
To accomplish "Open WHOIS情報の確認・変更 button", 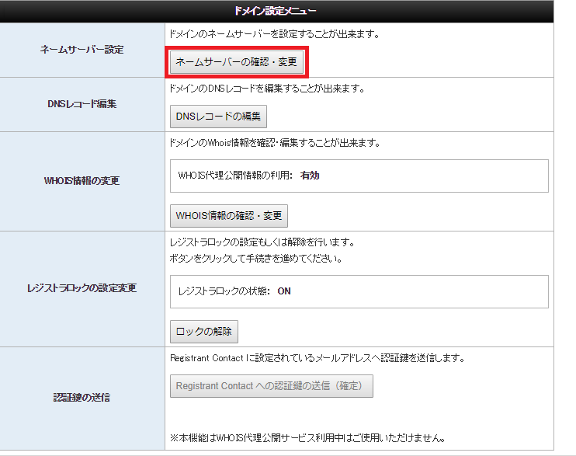I will (x=229, y=216).
